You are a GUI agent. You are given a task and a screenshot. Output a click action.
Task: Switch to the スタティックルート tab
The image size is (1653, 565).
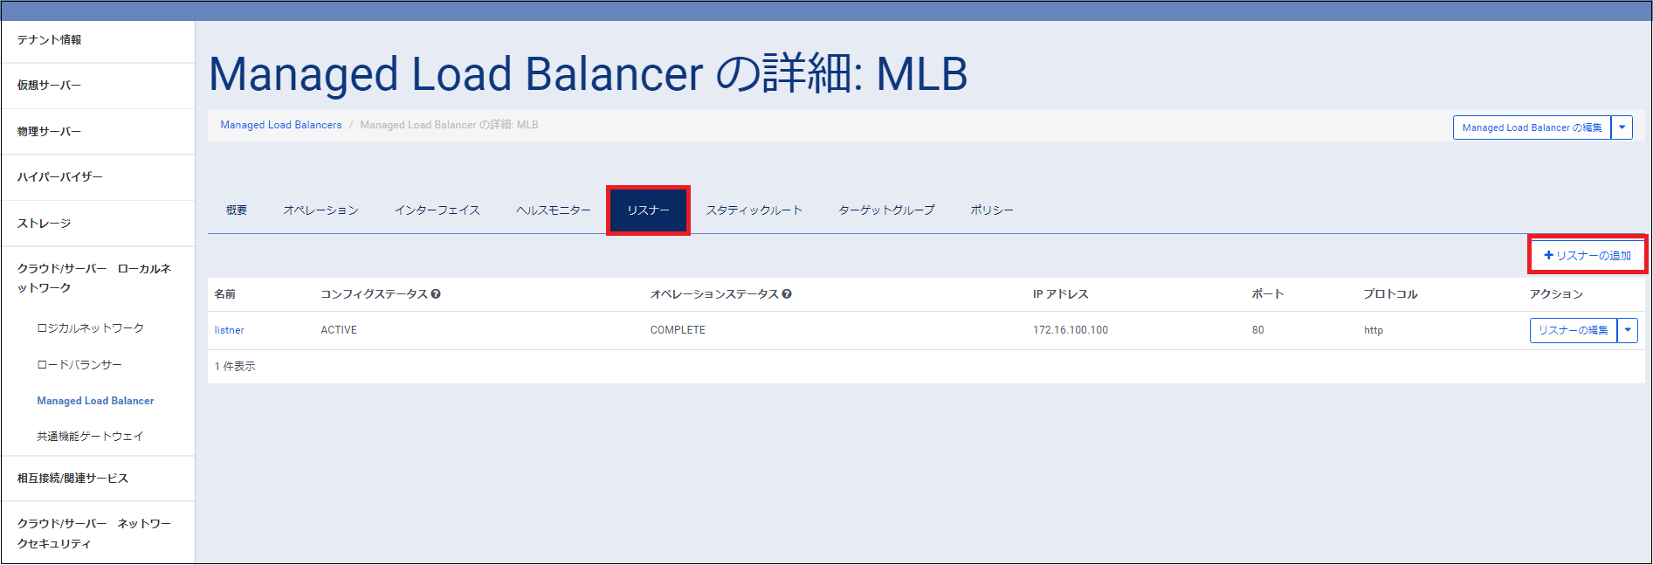click(x=754, y=210)
